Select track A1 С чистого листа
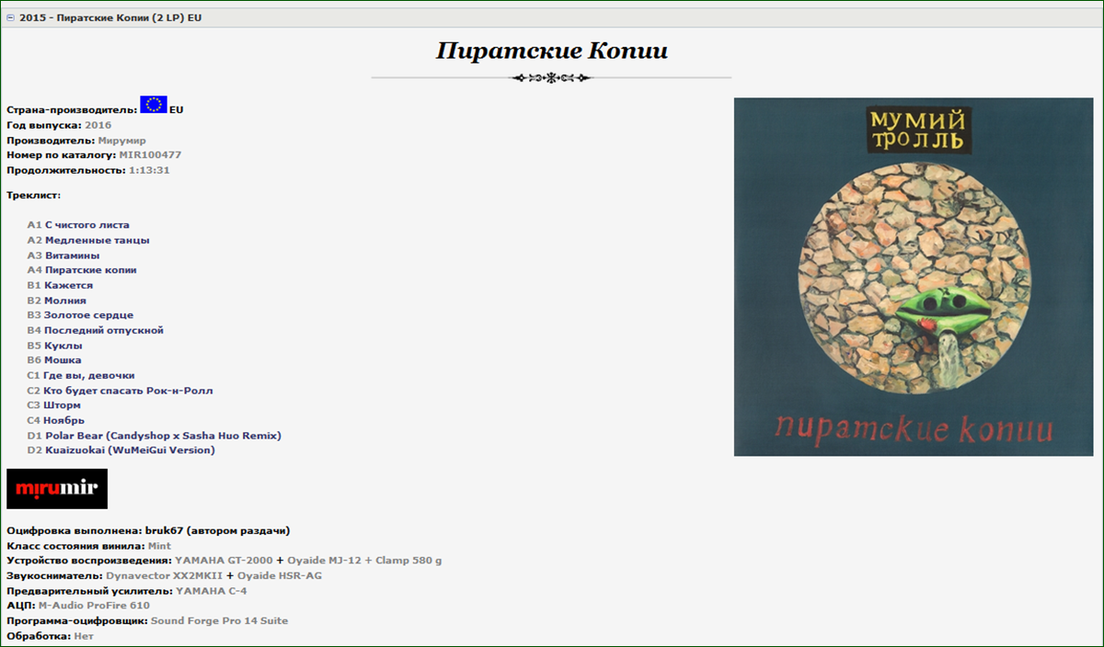The height and width of the screenshot is (647, 1104). [x=78, y=225]
